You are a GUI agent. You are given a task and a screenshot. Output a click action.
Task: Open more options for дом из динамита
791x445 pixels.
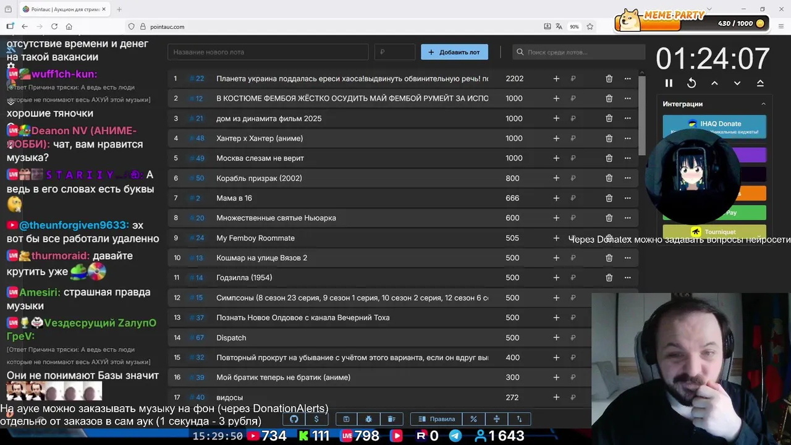627,118
